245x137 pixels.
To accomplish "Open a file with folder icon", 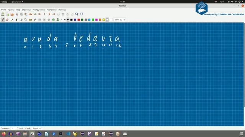I will [x=12, y=14].
